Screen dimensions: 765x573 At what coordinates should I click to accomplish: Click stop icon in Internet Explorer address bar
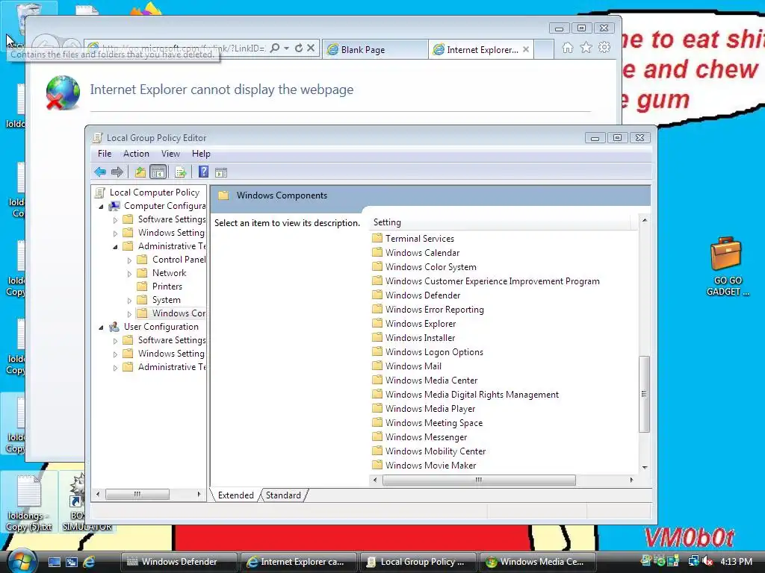point(310,48)
